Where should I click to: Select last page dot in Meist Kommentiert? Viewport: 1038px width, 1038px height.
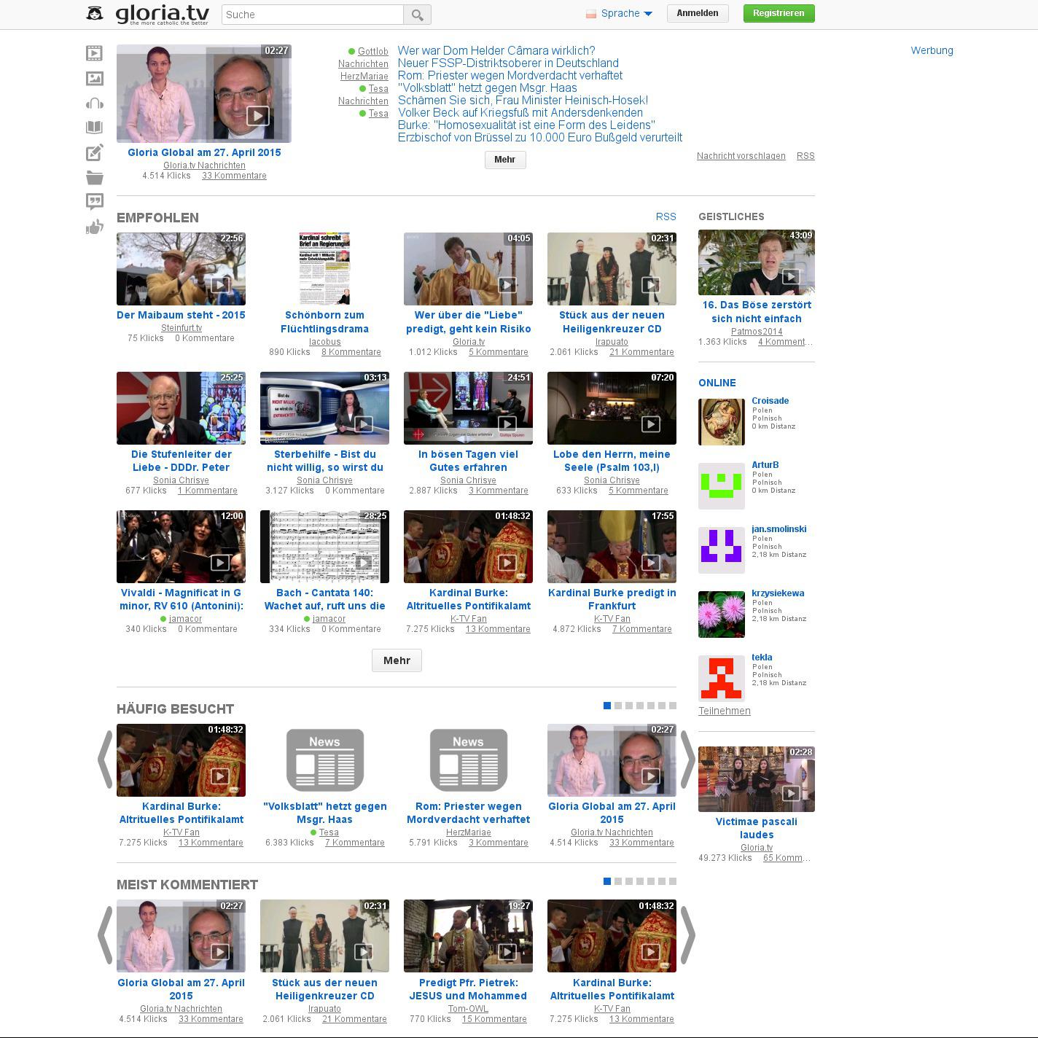tap(673, 881)
